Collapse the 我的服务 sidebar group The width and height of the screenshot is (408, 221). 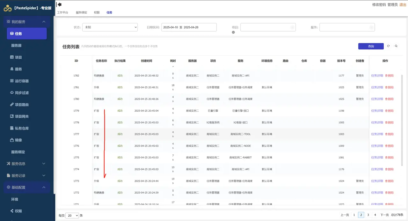point(27,22)
